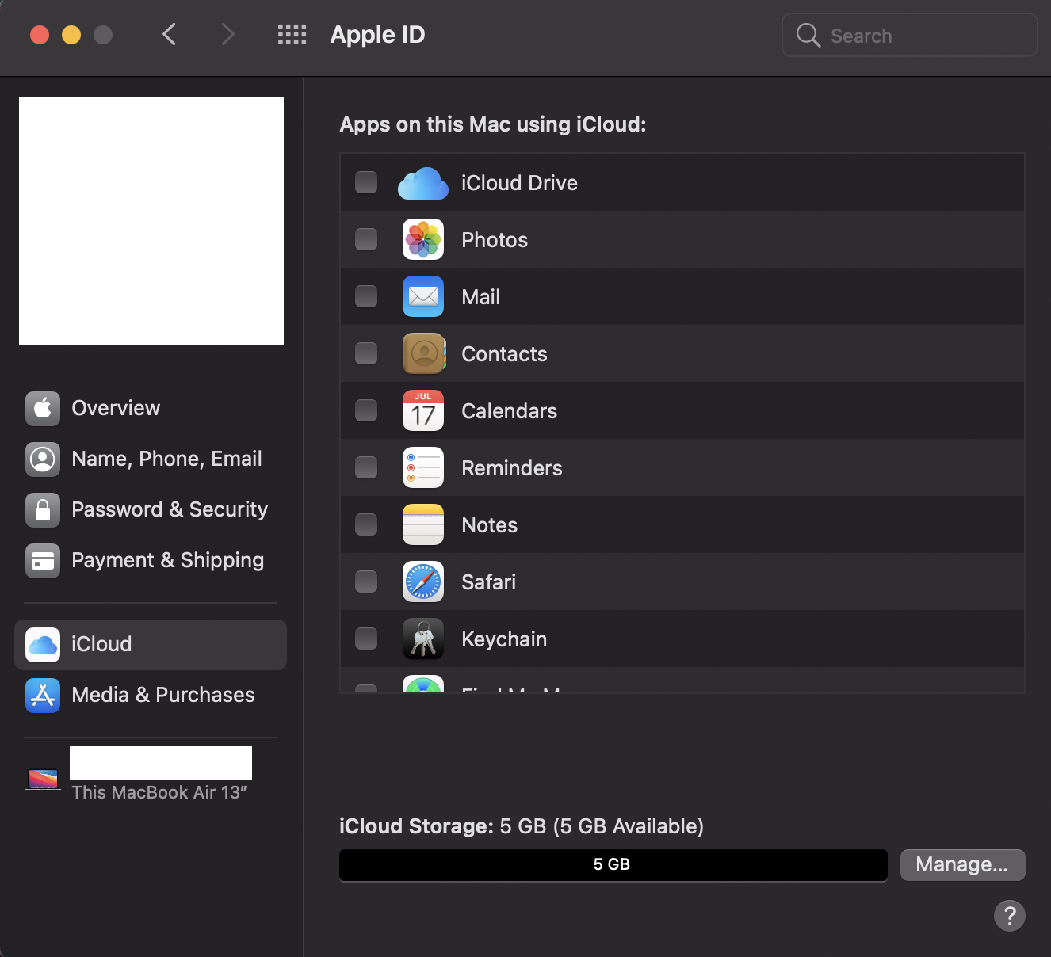
Task: Click the credit card Payment & Shipping icon
Action: [x=43, y=561]
